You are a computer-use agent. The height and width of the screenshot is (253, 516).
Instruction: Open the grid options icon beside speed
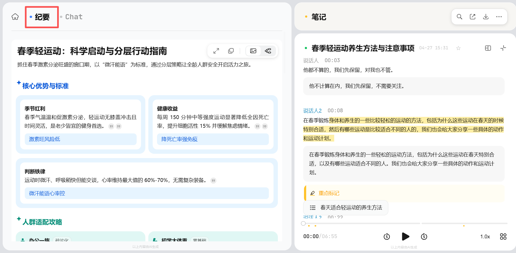tap(503, 236)
